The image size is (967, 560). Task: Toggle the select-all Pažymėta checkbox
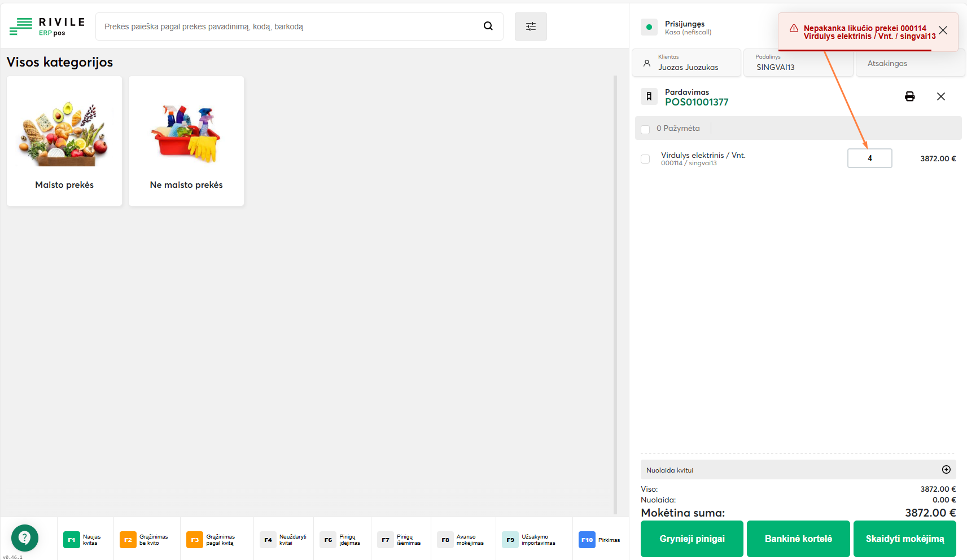(645, 129)
